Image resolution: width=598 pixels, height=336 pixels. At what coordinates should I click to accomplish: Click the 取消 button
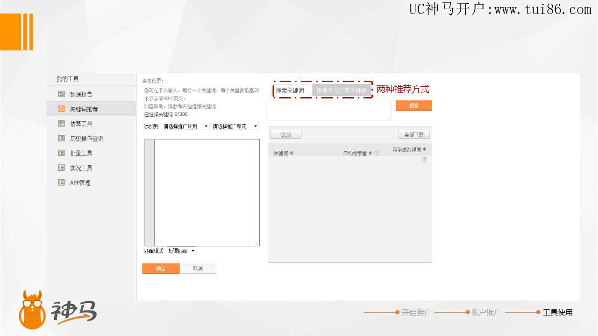(198, 268)
